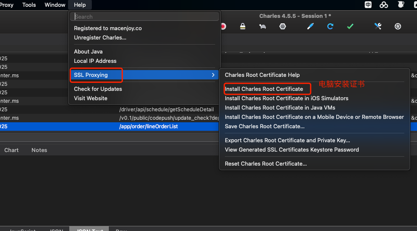Open the settings gear icon
417x231 pixels.
398,26
